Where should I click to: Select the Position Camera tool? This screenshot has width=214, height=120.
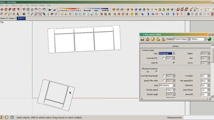48,14
